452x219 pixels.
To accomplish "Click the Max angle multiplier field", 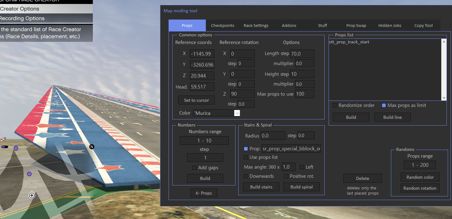I will click(x=288, y=167).
